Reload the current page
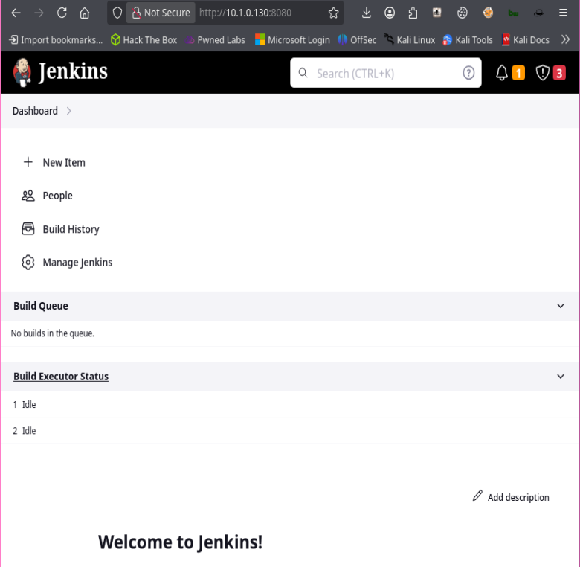 coord(62,13)
